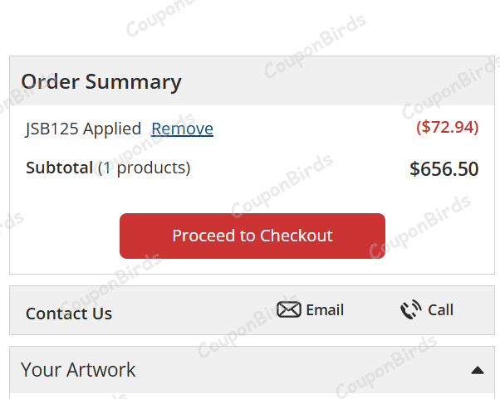Screen dimensions: 500x399
Task: Click the $656.50 subtotal price
Action: tap(444, 169)
